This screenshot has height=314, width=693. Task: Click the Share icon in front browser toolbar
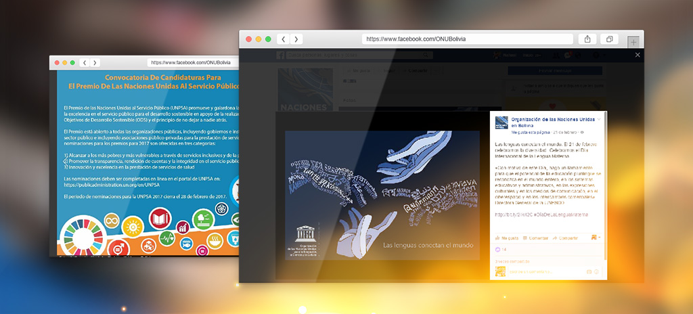587,39
